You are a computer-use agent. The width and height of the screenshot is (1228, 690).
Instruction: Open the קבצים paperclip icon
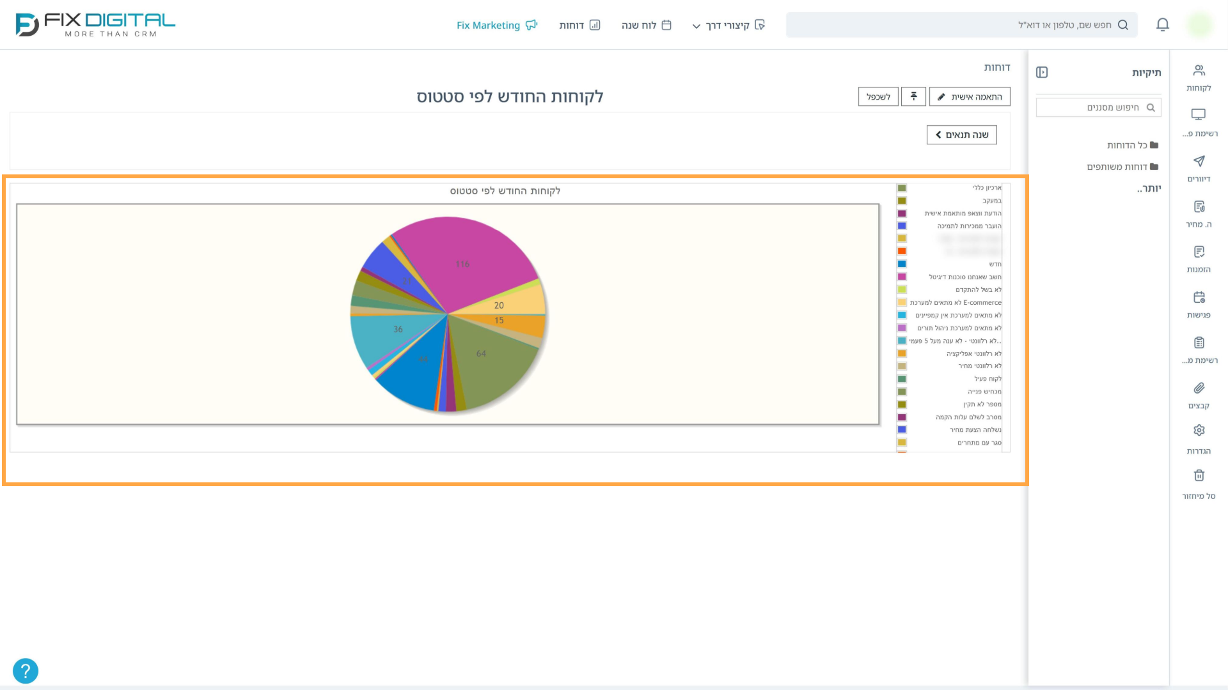click(1199, 388)
